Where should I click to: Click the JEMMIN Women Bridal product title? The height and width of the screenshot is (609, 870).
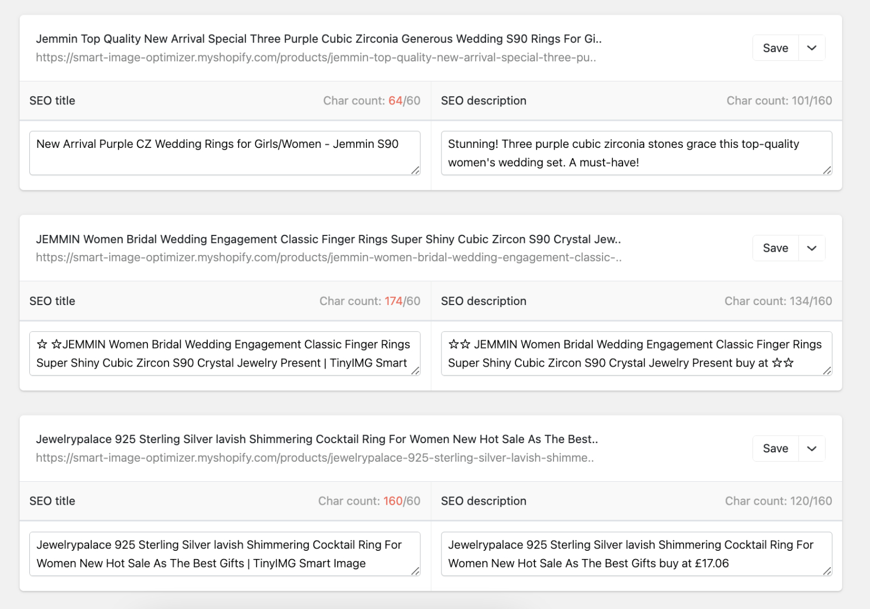pyautogui.click(x=329, y=239)
